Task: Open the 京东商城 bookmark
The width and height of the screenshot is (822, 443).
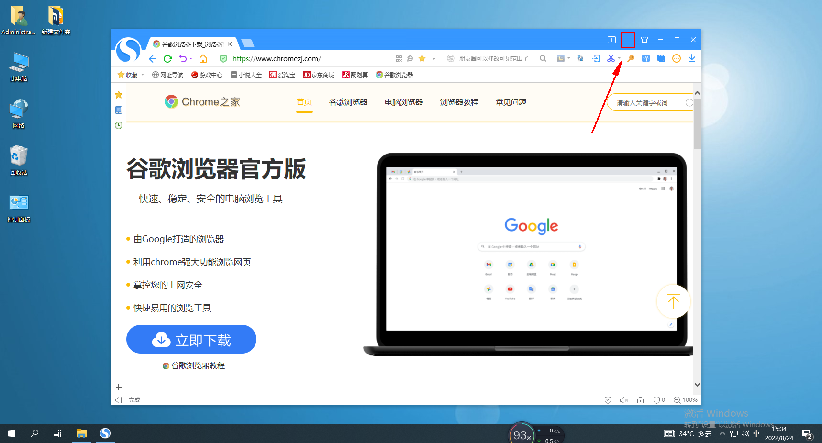Action: pos(319,75)
